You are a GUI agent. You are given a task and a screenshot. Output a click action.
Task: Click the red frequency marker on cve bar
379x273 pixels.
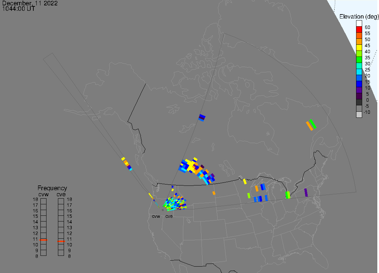[x=61, y=241]
